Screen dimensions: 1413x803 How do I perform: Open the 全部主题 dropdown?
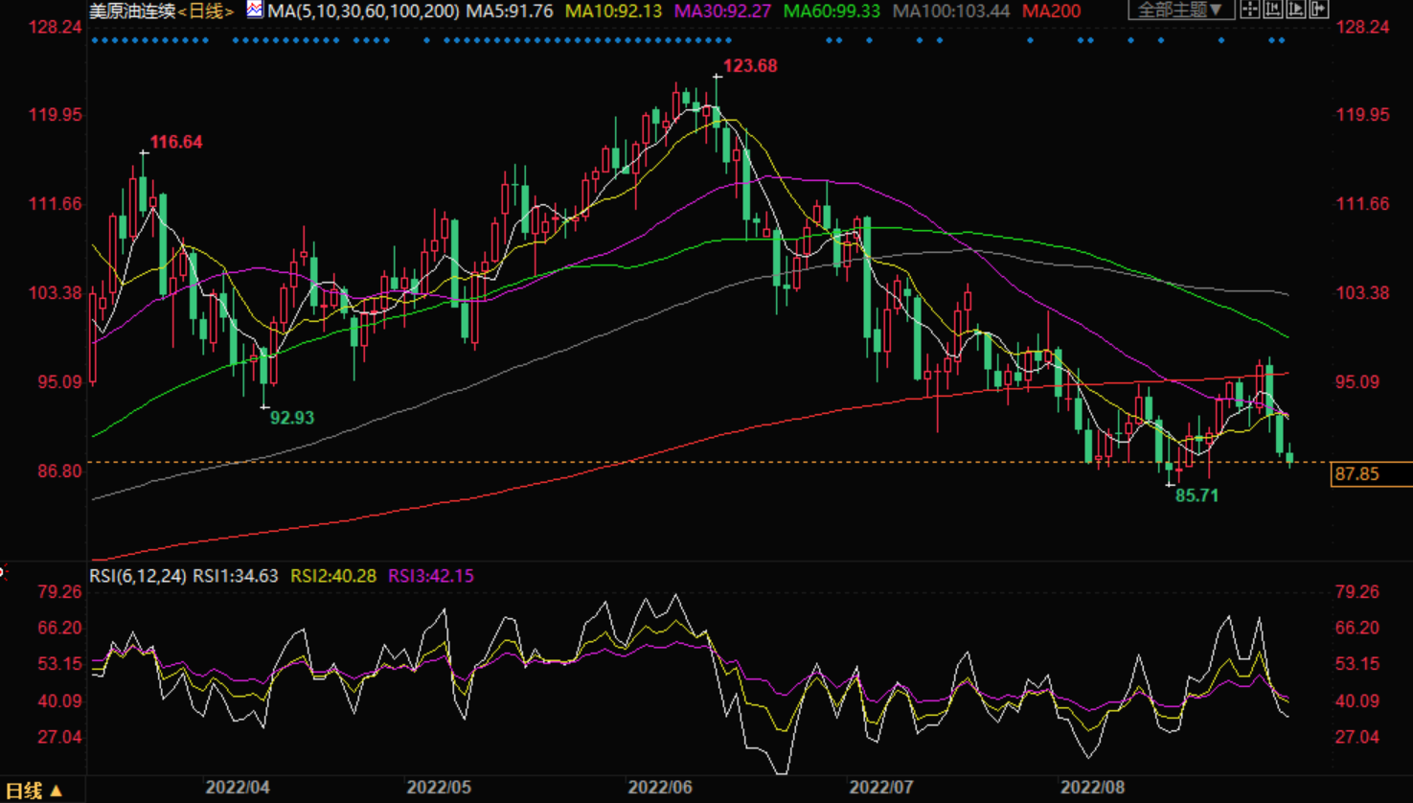(1180, 11)
